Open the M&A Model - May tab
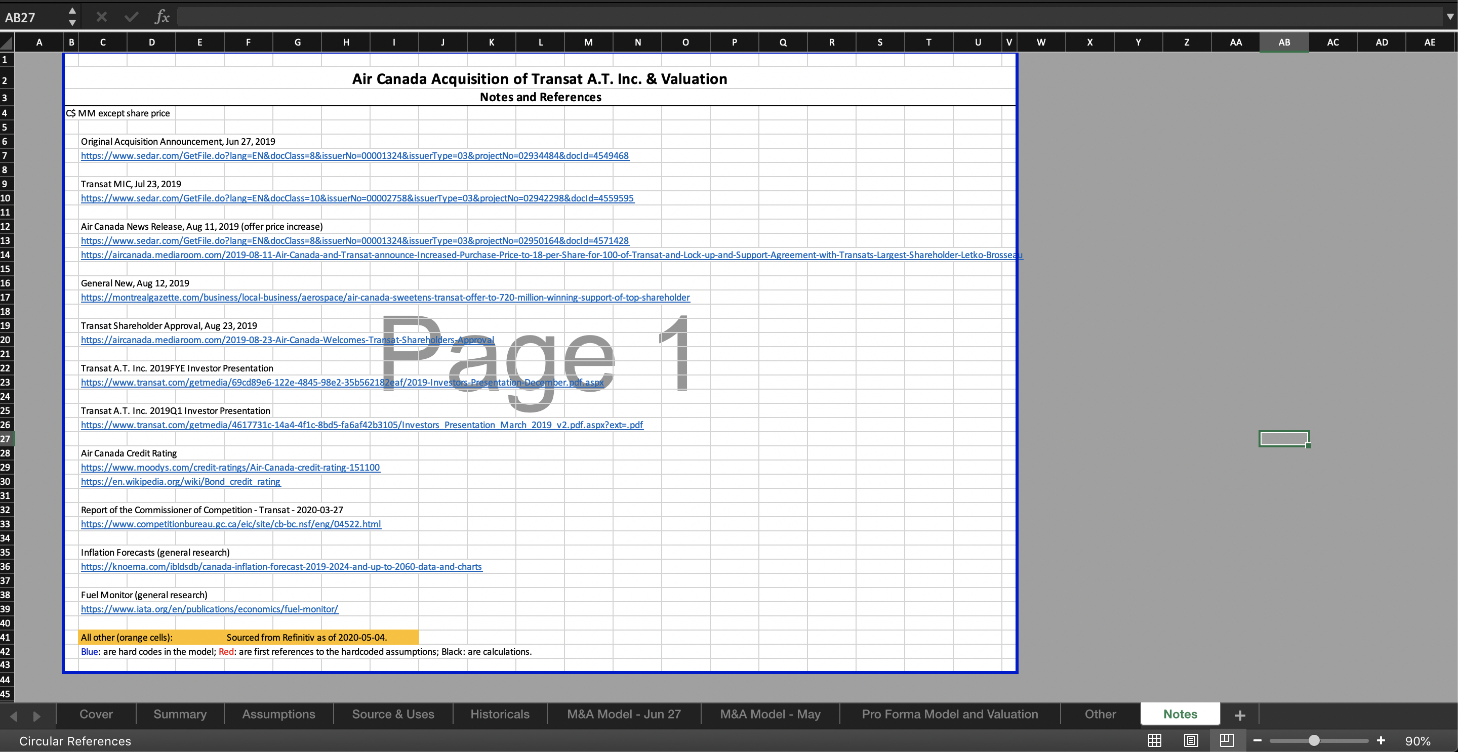Image resolution: width=1458 pixels, height=752 pixels. click(769, 714)
